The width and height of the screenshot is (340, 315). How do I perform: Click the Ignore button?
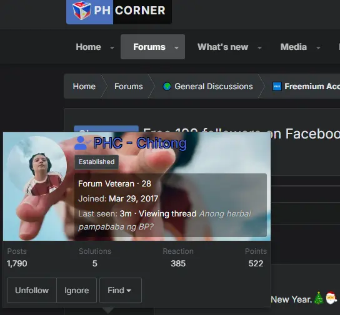pos(76,290)
